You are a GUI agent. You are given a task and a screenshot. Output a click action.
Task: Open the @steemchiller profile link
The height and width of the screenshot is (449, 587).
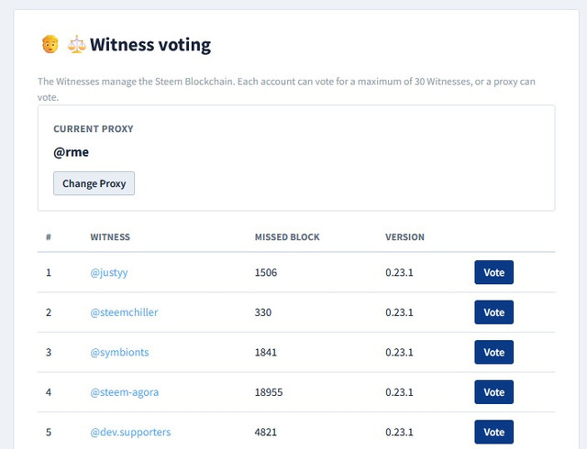(124, 312)
